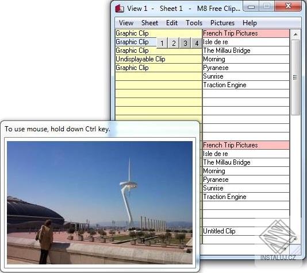Open the Pictures menu
This screenshot has height=273, width=307.
point(222,23)
